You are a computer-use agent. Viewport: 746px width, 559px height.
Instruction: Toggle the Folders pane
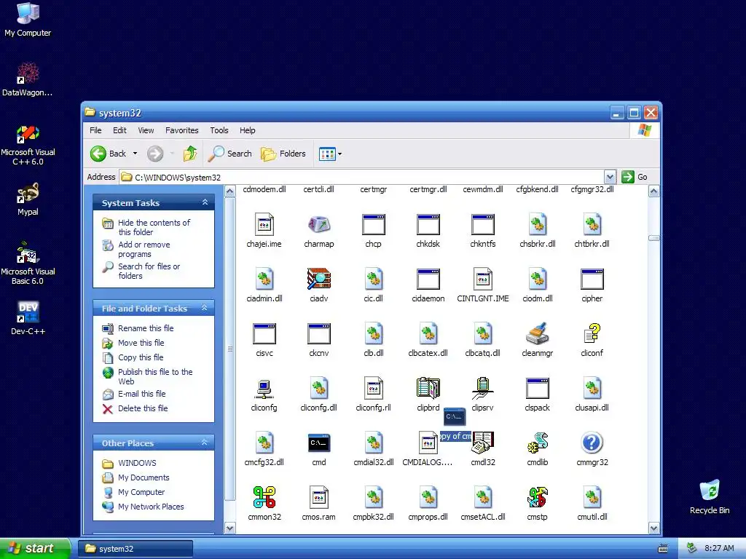(283, 154)
